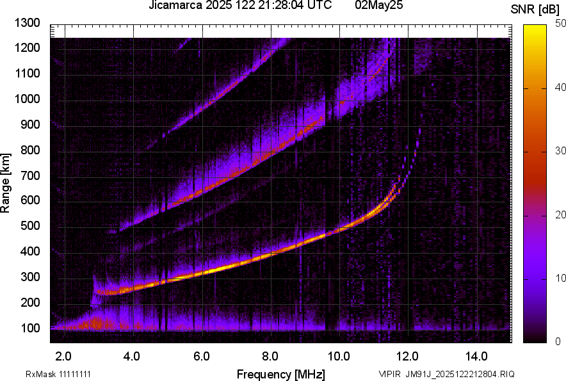Click the file name 'JM91J_2025122212804.RIQ'
The height and width of the screenshot is (381, 566).
460,374
